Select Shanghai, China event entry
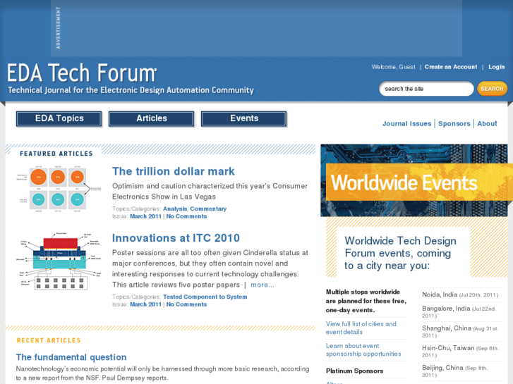 [x=461, y=331]
